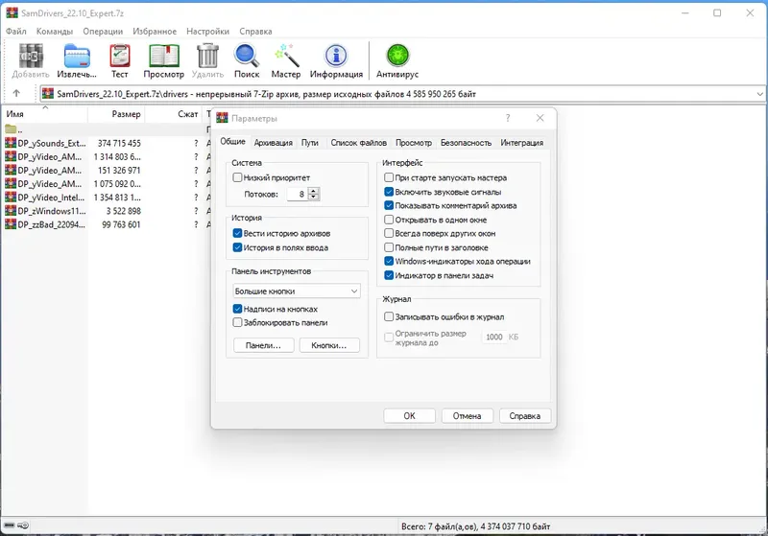The height and width of the screenshot is (536, 768).
Task: Open the Список файлов tab
Action: pos(358,143)
